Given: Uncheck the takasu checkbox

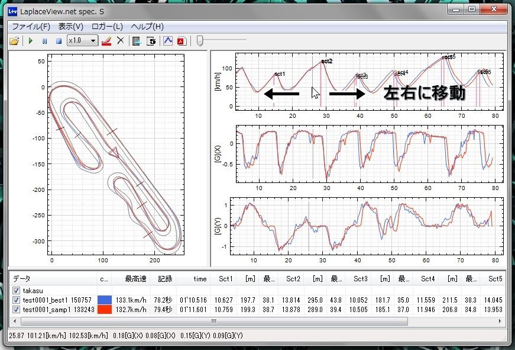Looking at the screenshot, I should tap(16, 290).
